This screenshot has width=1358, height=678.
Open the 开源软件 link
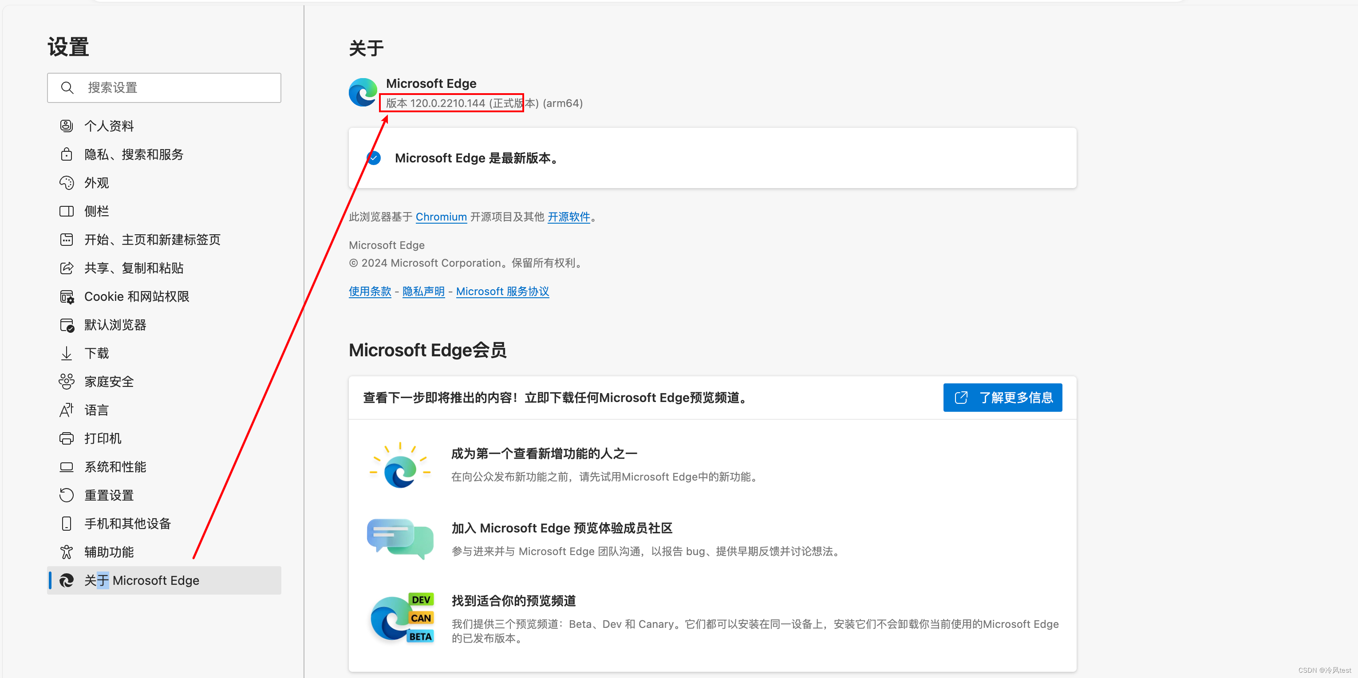tap(568, 217)
